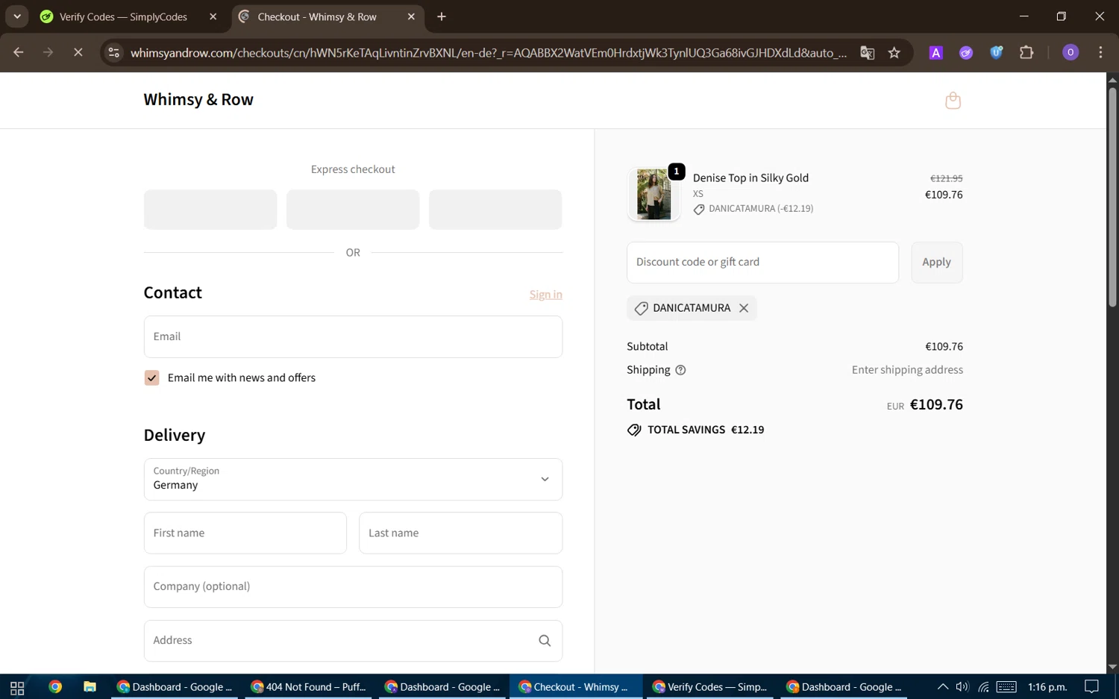1119x699 pixels.
Task: Open the Extensions puzzle piece menu
Action: click(x=1026, y=53)
